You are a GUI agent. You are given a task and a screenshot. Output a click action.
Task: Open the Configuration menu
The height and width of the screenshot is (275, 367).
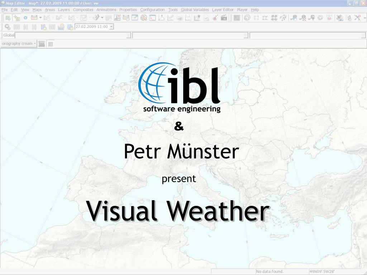pos(152,10)
